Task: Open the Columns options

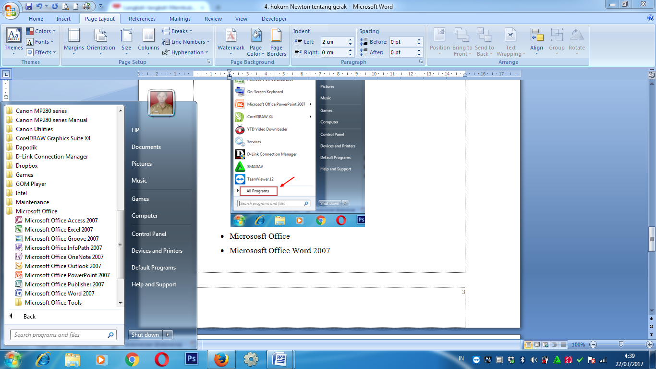Action: pyautogui.click(x=148, y=41)
